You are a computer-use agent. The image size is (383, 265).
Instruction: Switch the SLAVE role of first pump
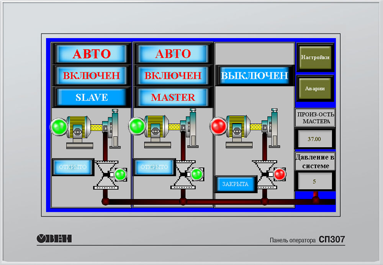pos(92,97)
